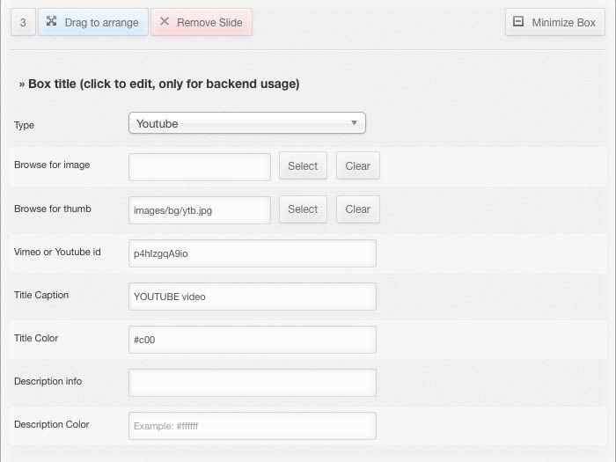Clear the Browse for thumb path
616x462 pixels.
[357, 209]
